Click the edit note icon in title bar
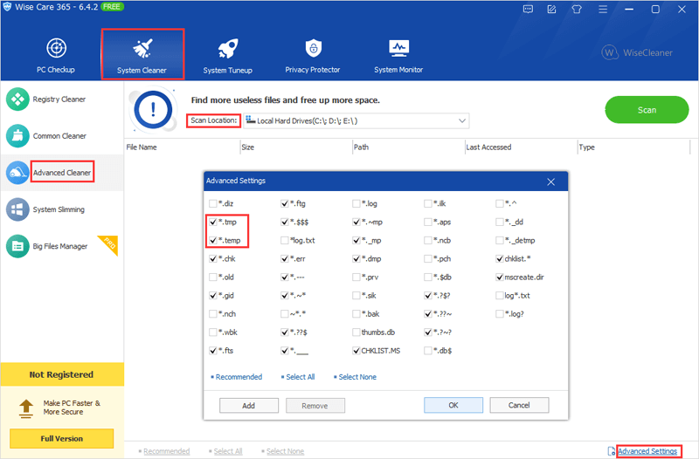The width and height of the screenshot is (699, 459). click(x=552, y=9)
